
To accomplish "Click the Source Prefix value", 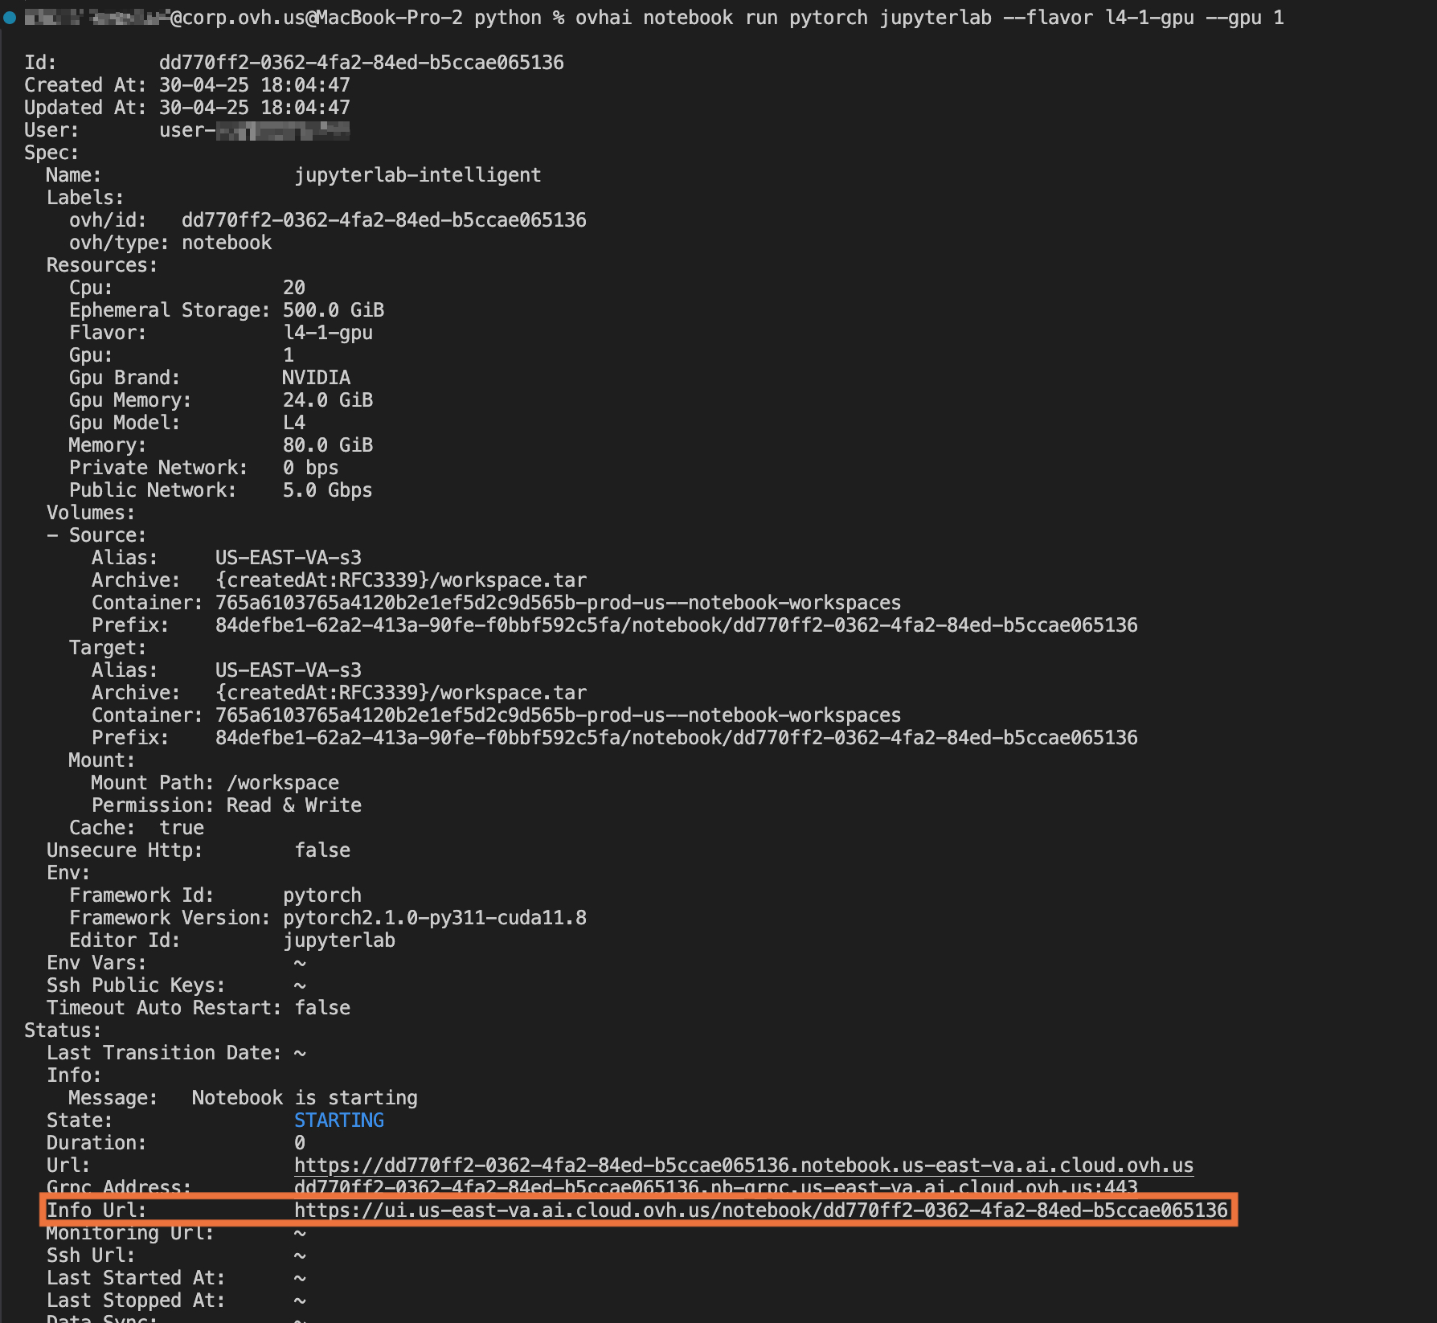I will point(677,625).
